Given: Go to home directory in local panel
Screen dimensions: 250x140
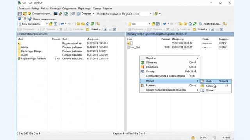Looking at the screenshot, I should click(87, 24).
